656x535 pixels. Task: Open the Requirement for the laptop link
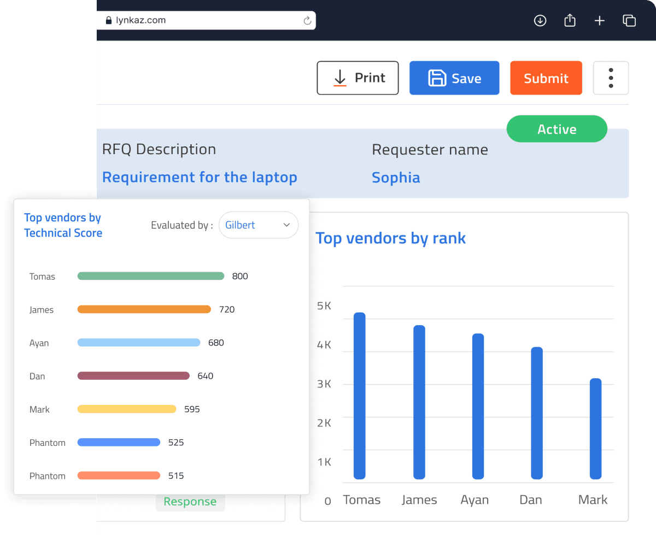point(200,177)
